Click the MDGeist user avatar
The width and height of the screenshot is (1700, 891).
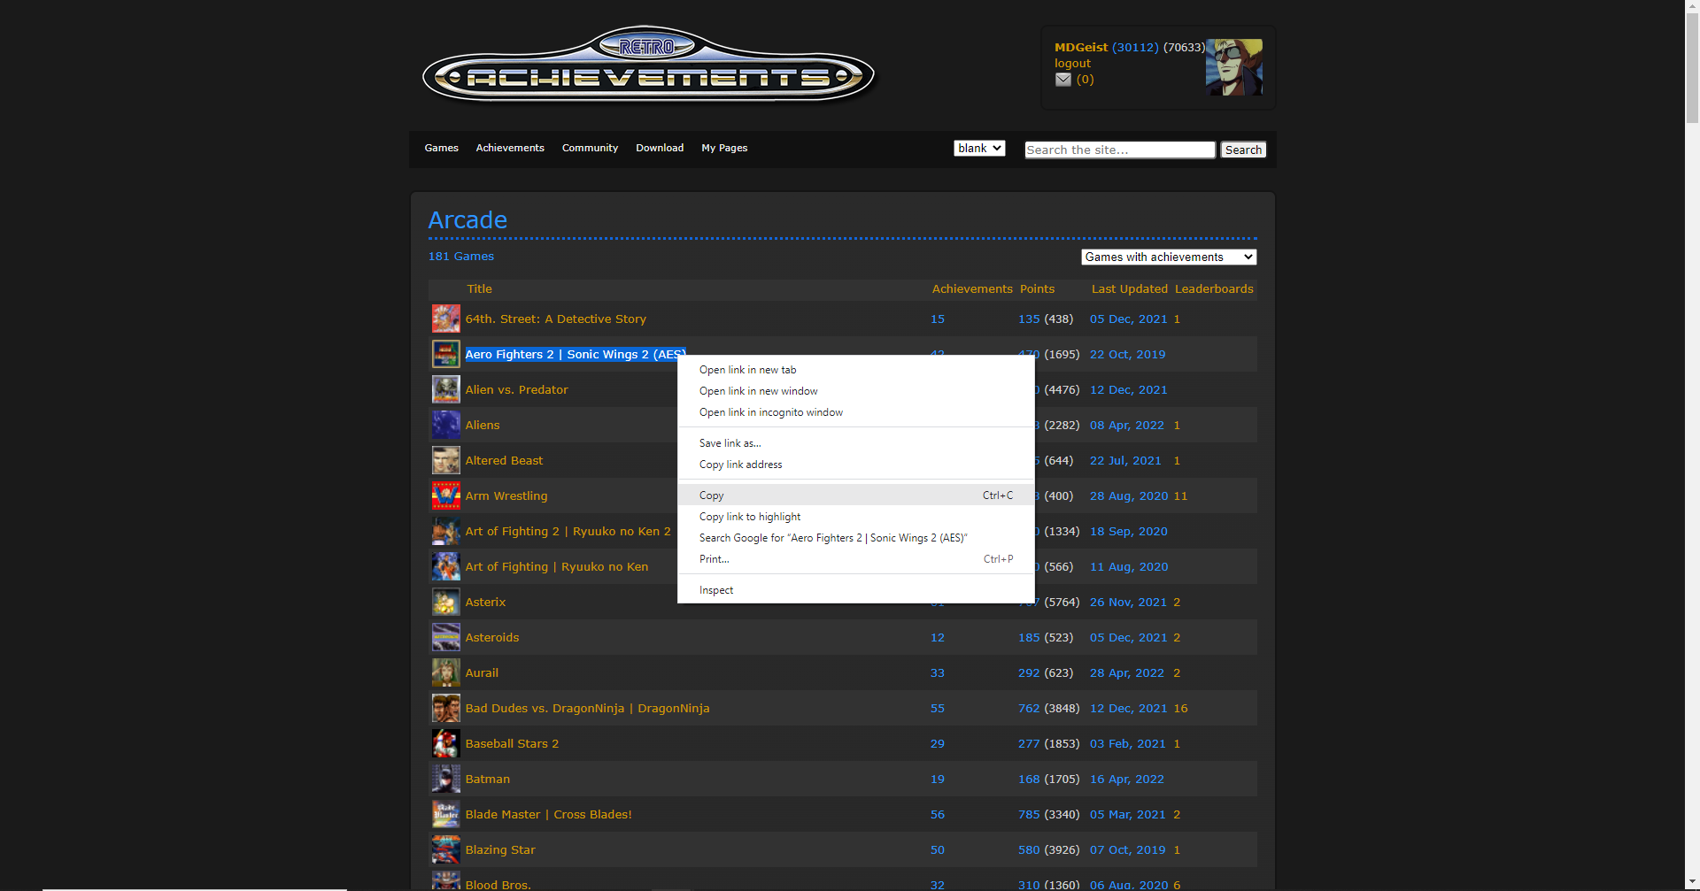[1234, 67]
